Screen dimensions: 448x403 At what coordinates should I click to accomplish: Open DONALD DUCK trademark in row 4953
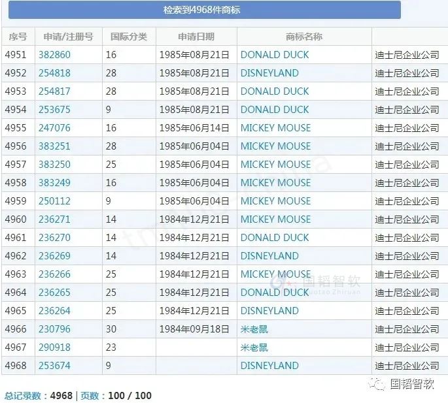click(x=275, y=91)
